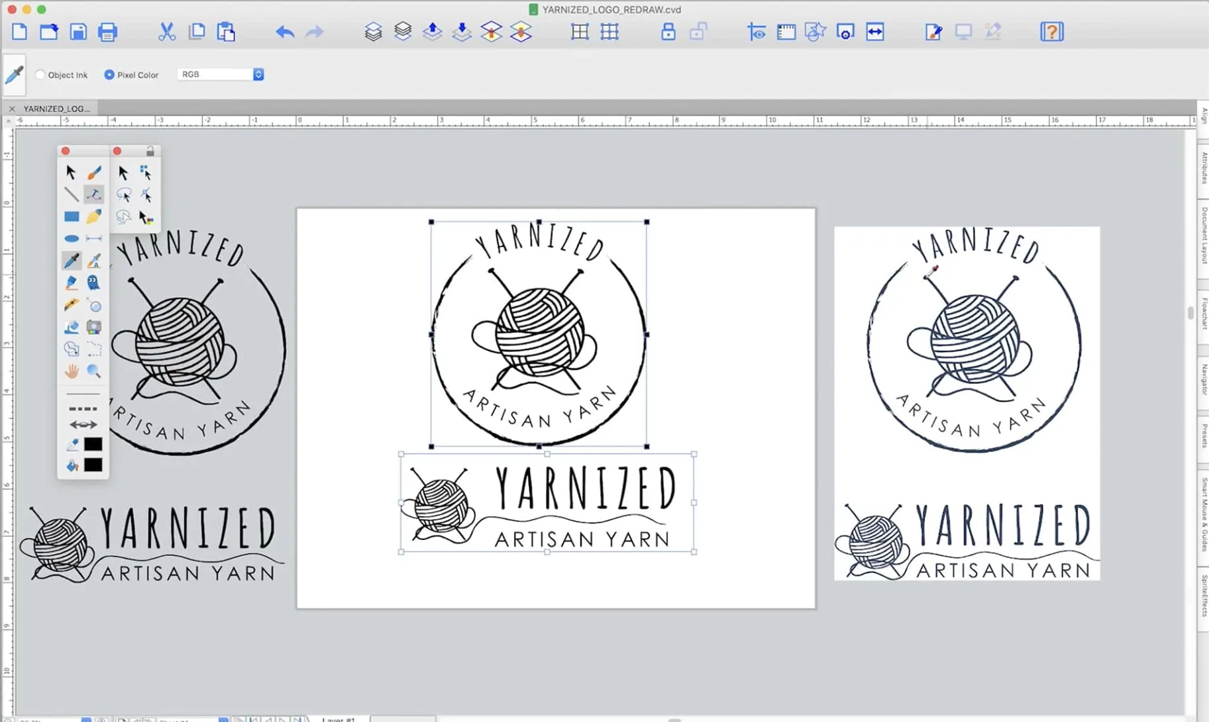
Task: Select the Paint Bucket fill tool
Action: point(72,466)
